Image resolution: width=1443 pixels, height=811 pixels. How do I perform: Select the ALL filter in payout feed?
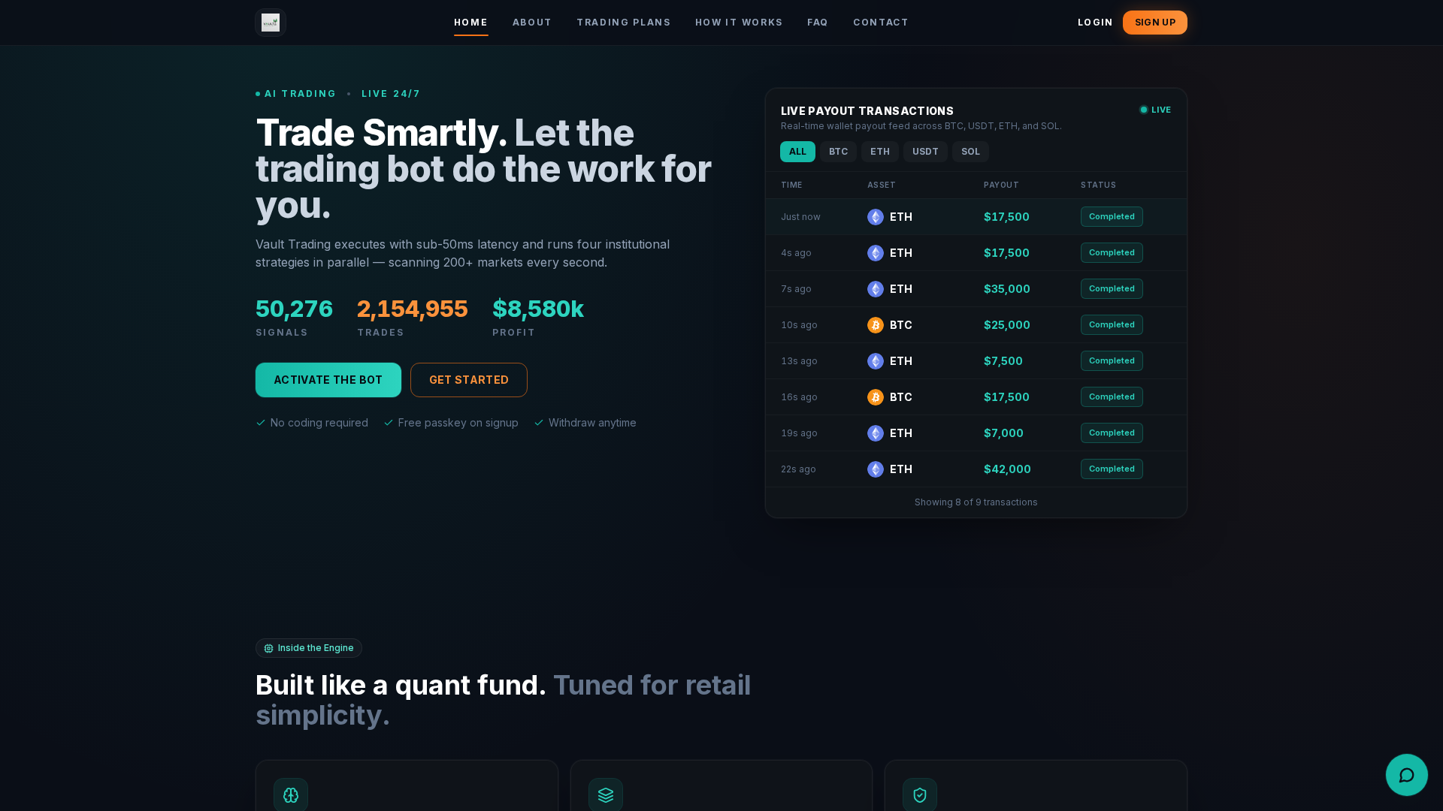point(797,152)
